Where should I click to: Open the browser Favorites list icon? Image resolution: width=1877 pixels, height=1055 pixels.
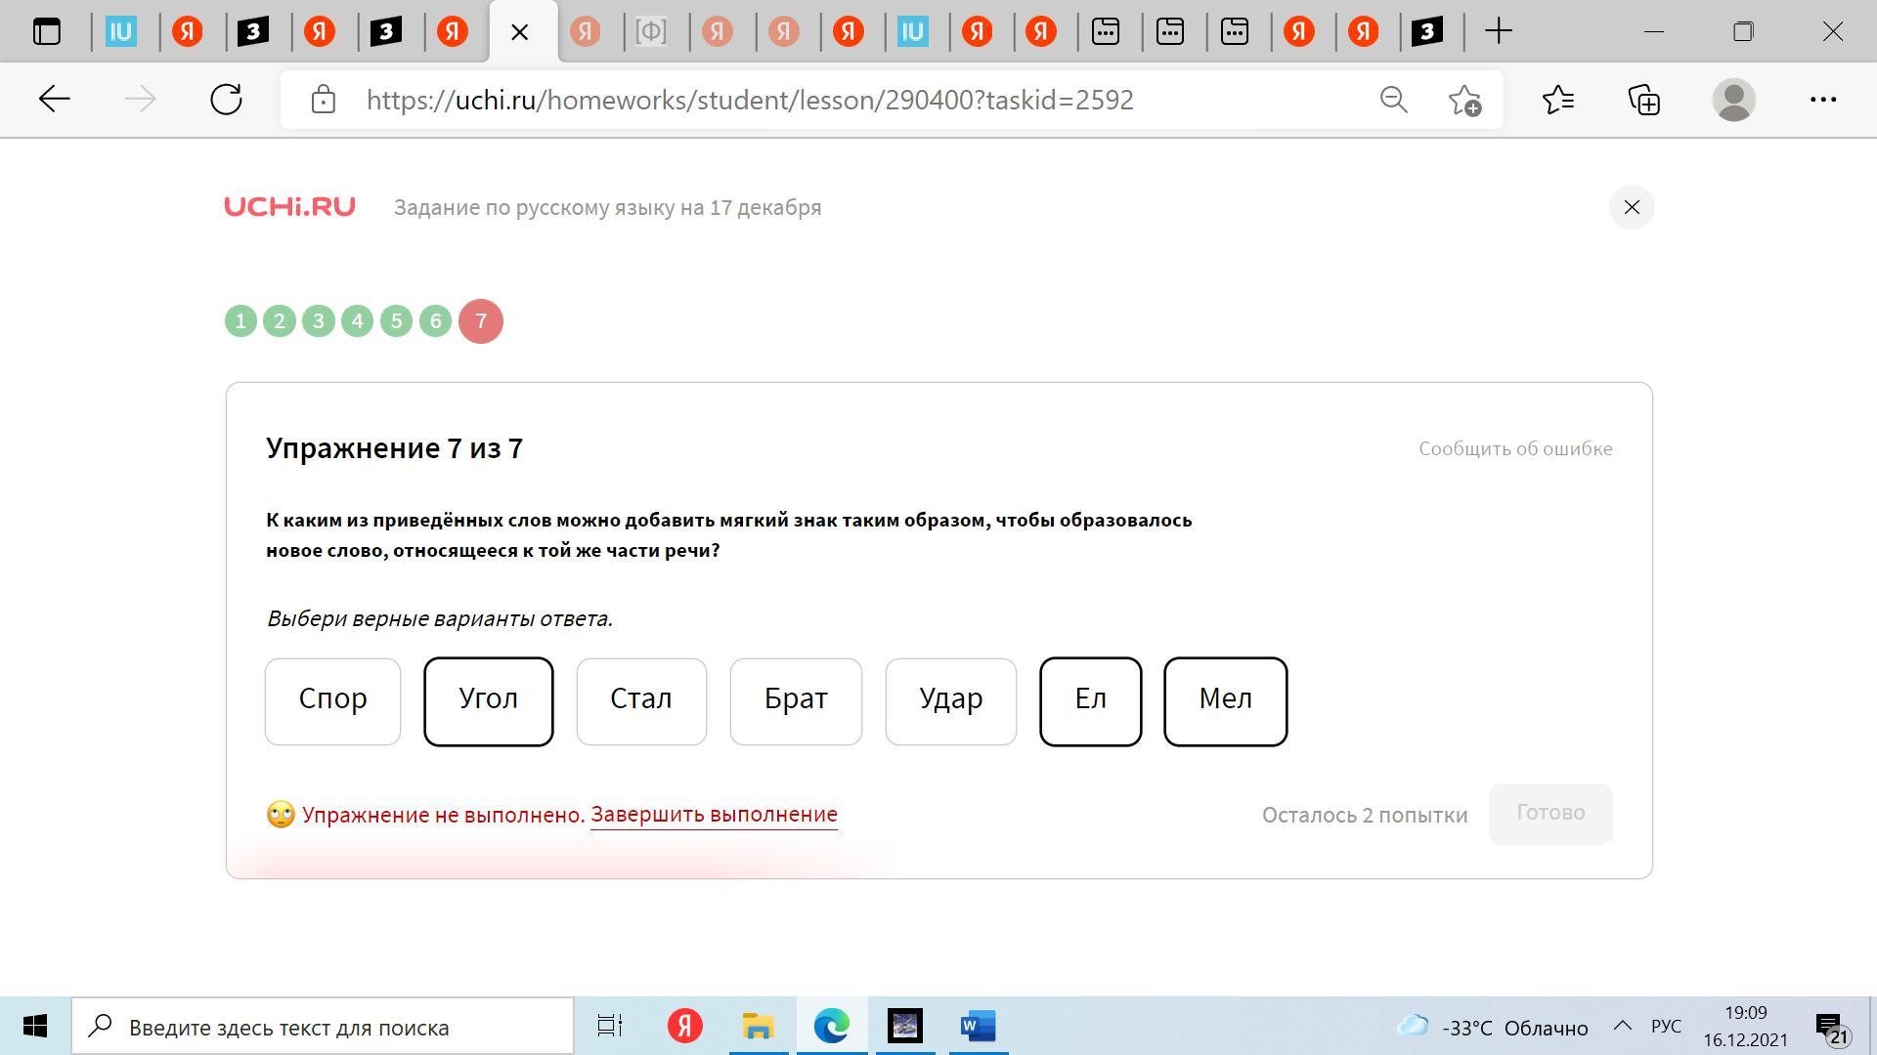pos(1558,100)
